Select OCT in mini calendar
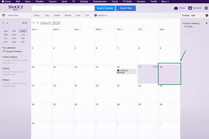 pyautogui.click(x=6, y=42)
